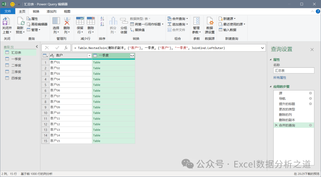Screen dimensions: 321x177
Task: Open settings gear for the 导航 step
Action: click(310, 98)
